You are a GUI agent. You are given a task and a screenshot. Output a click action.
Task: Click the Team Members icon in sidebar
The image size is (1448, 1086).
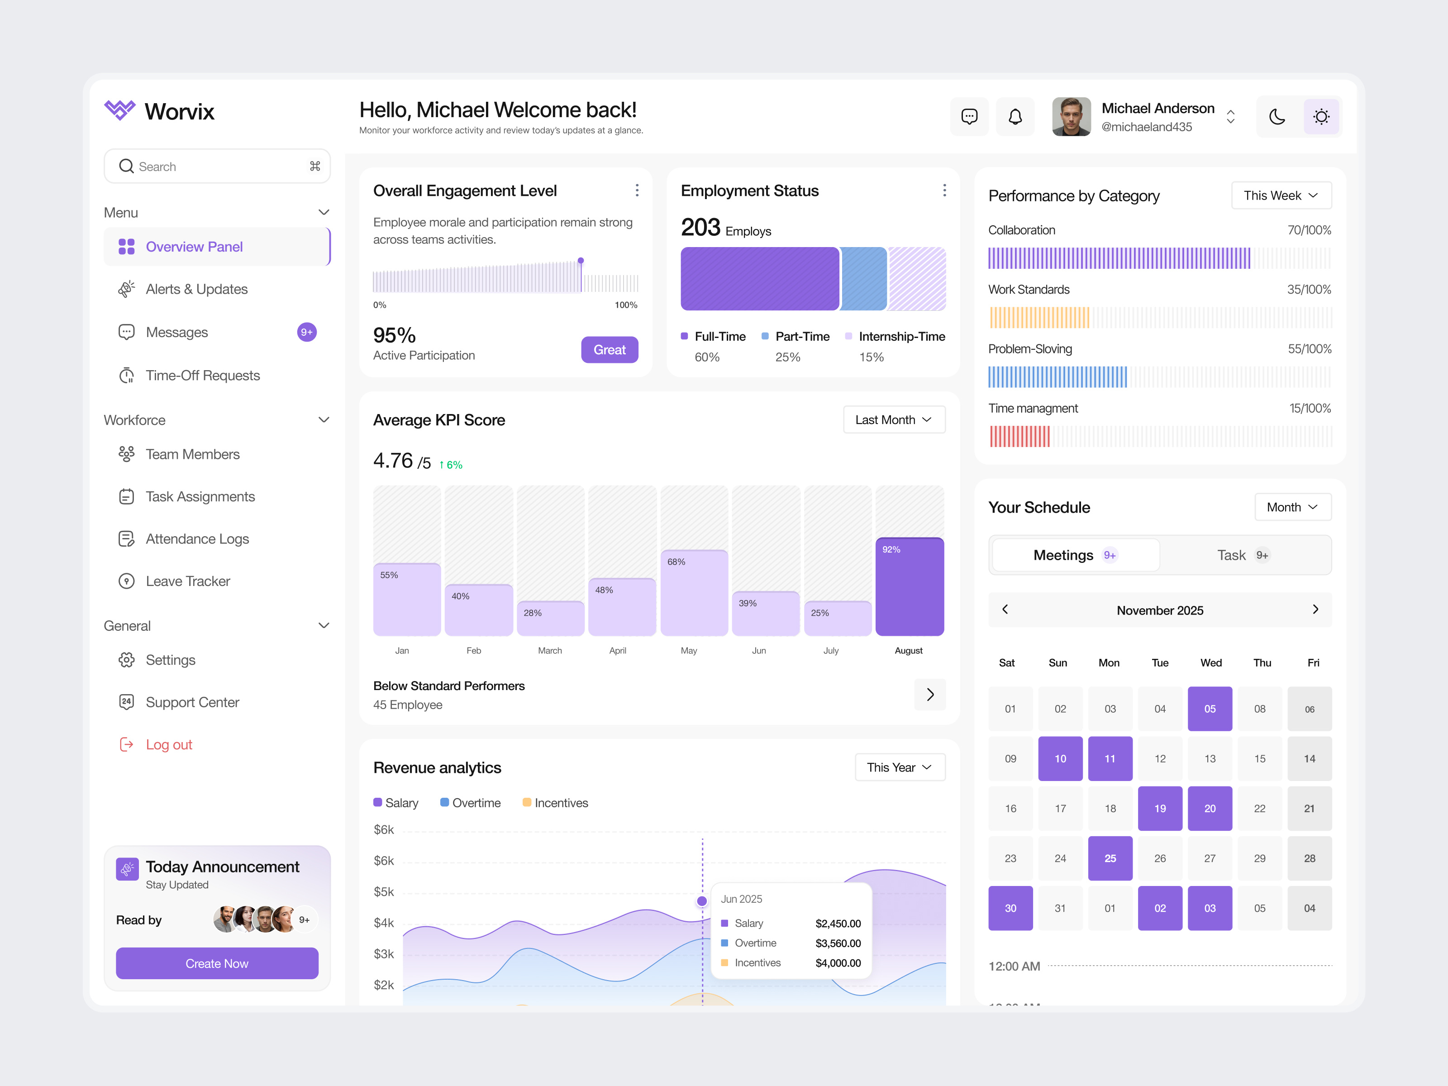coord(127,454)
